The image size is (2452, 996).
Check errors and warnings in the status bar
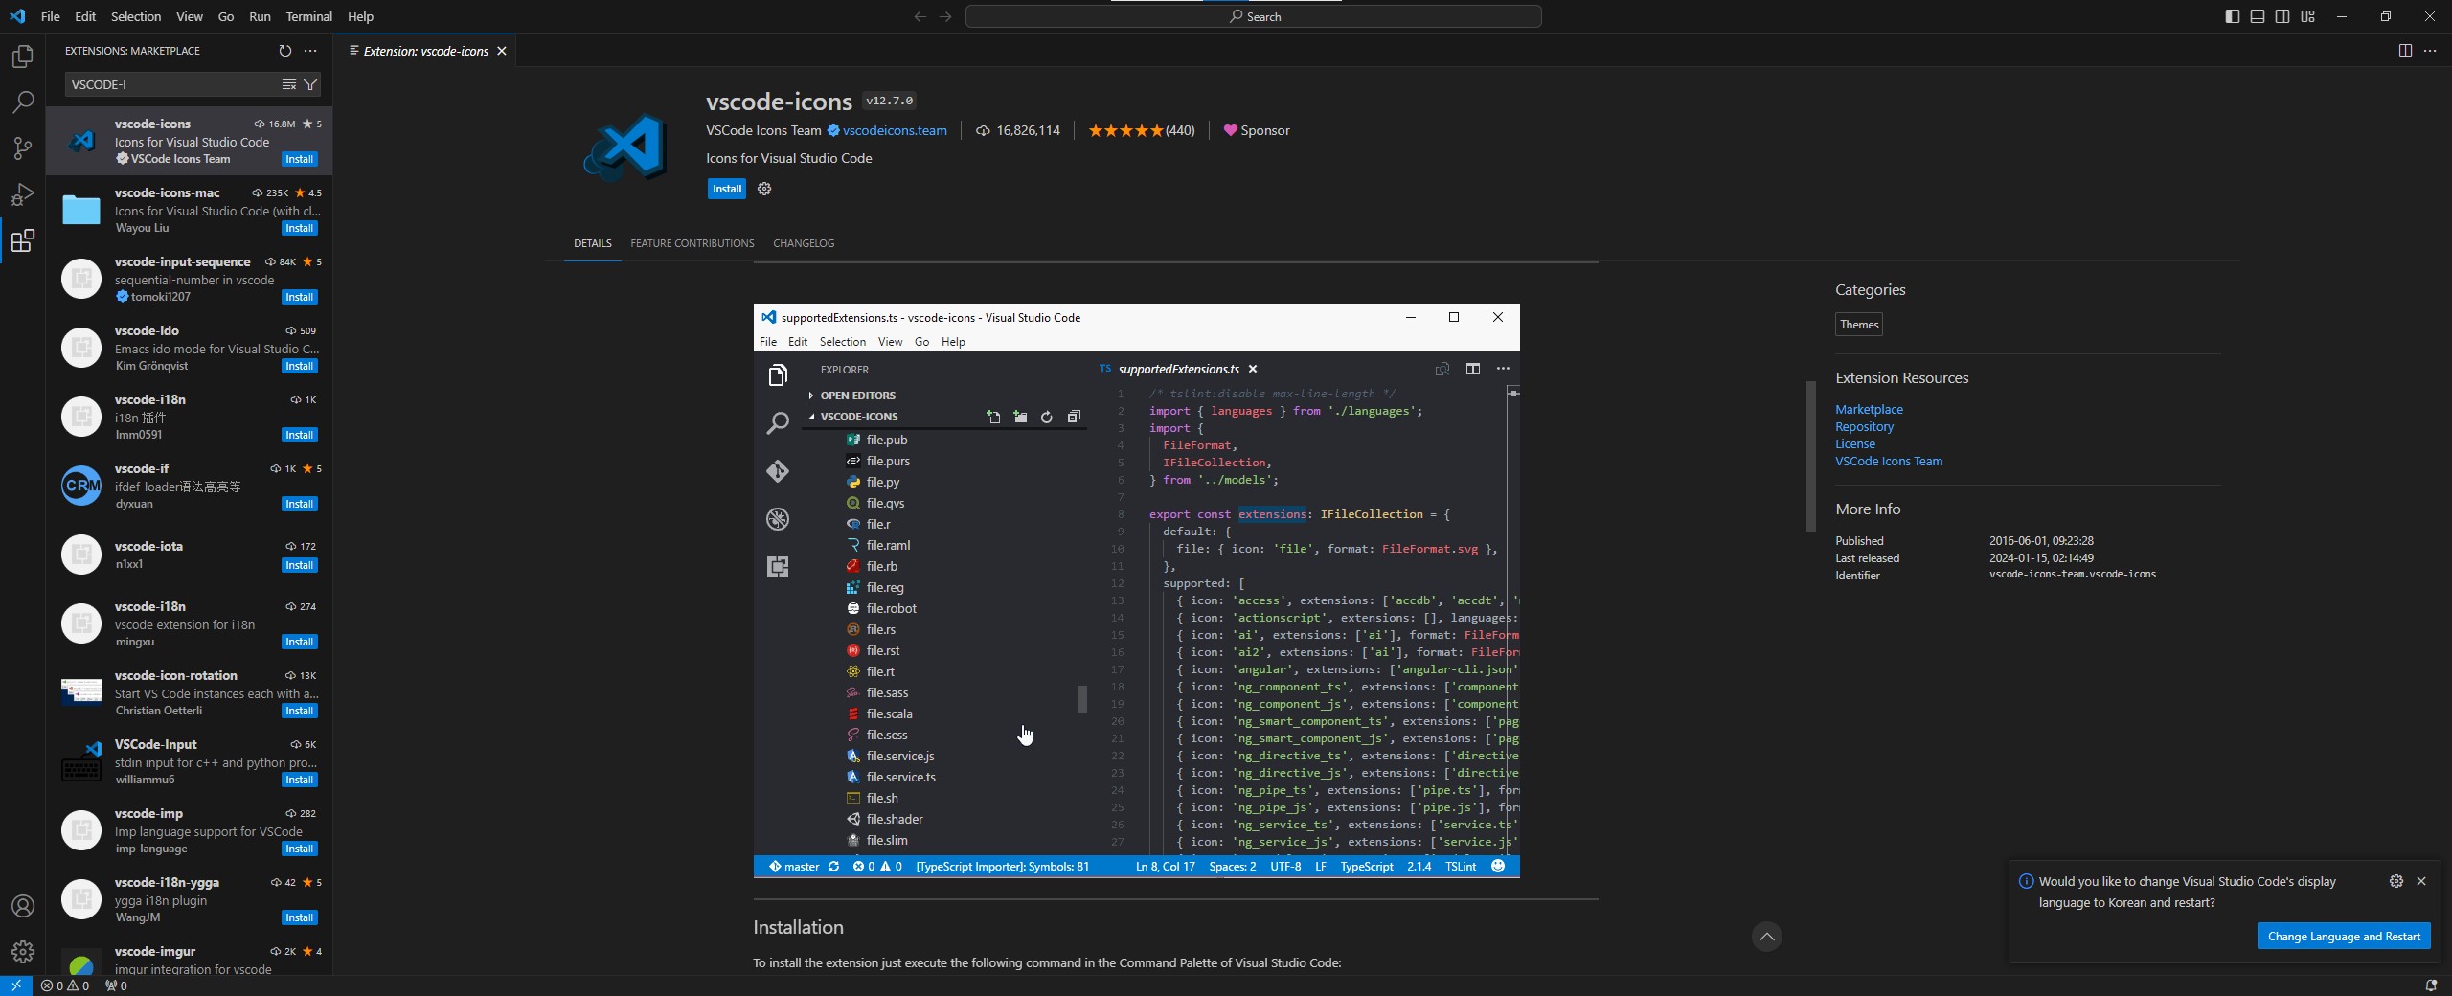click(x=65, y=985)
